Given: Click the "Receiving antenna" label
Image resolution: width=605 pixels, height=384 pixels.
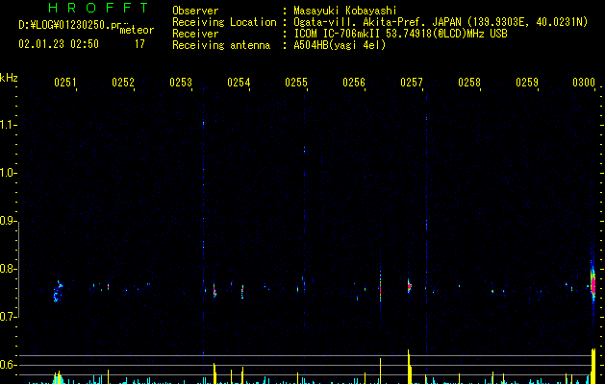Looking at the screenshot, I should click(221, 45).
